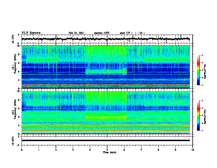This screenshot has height=168, width=217.
Task: Select the "Time (min)" x-axis label
Action: [x=110, y=152]
